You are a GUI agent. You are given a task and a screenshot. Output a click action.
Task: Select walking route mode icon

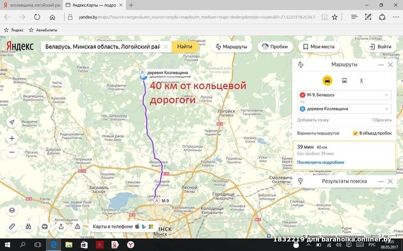click(361, 81)
